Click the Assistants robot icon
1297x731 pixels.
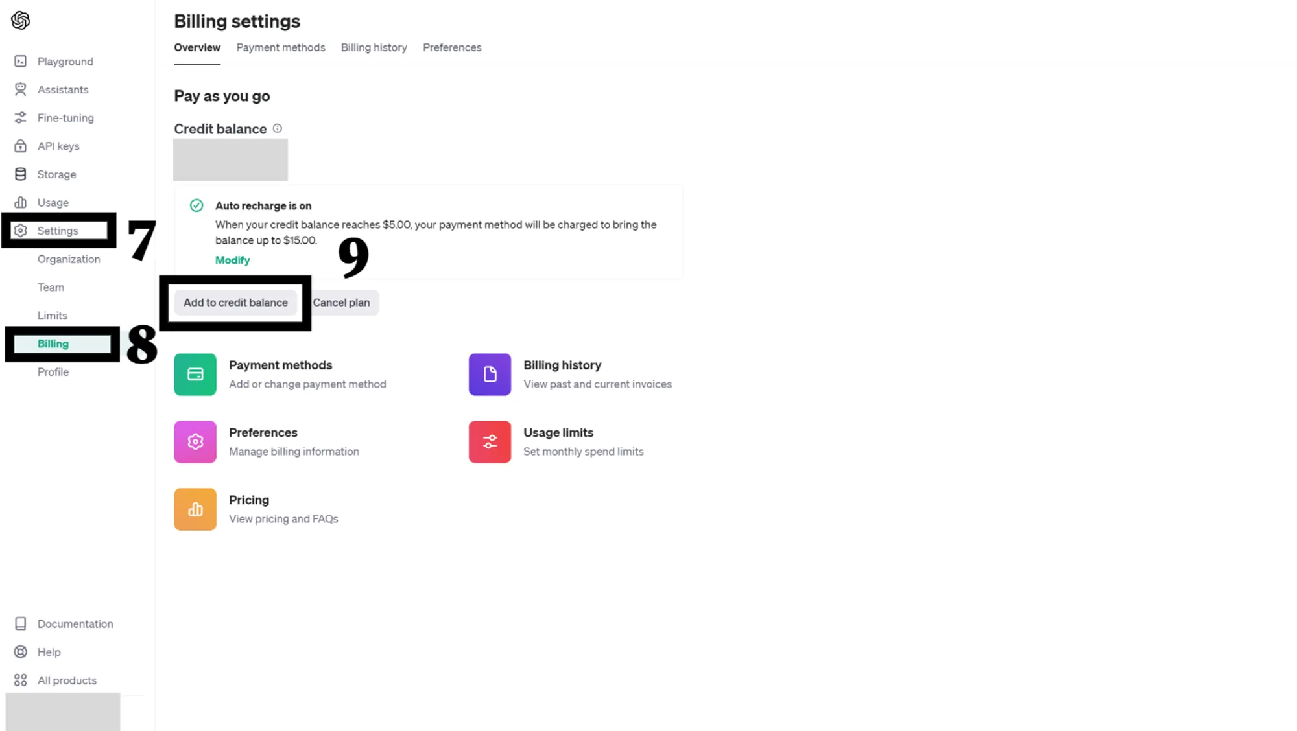coord(21,89)
